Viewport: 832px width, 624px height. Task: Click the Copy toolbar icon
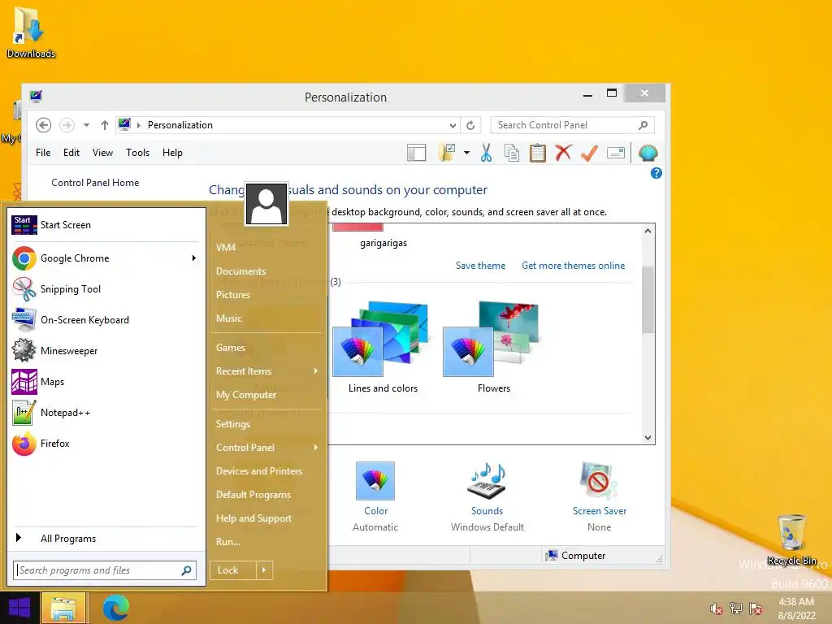tap(512, 153)
